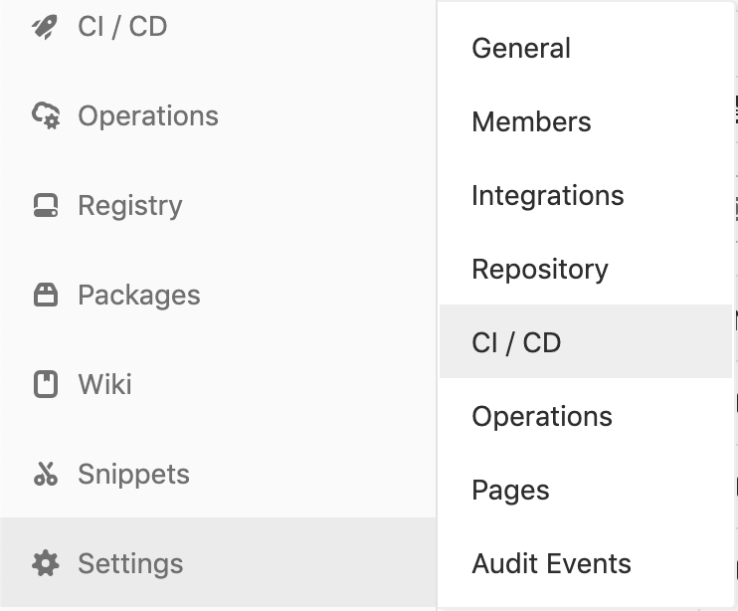738x611 pixels.
Task: Click the cloud-gear Operations icon in sidebar
Action: click(46, 116)
